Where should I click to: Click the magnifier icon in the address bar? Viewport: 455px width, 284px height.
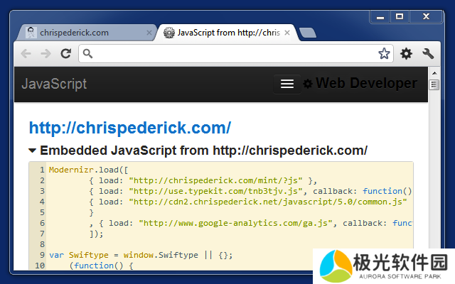point(87,53)
